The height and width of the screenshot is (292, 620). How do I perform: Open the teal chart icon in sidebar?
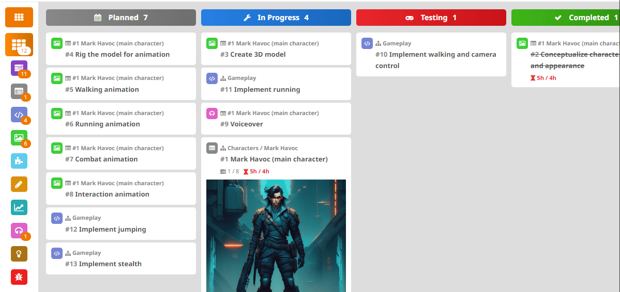[19, 207]
